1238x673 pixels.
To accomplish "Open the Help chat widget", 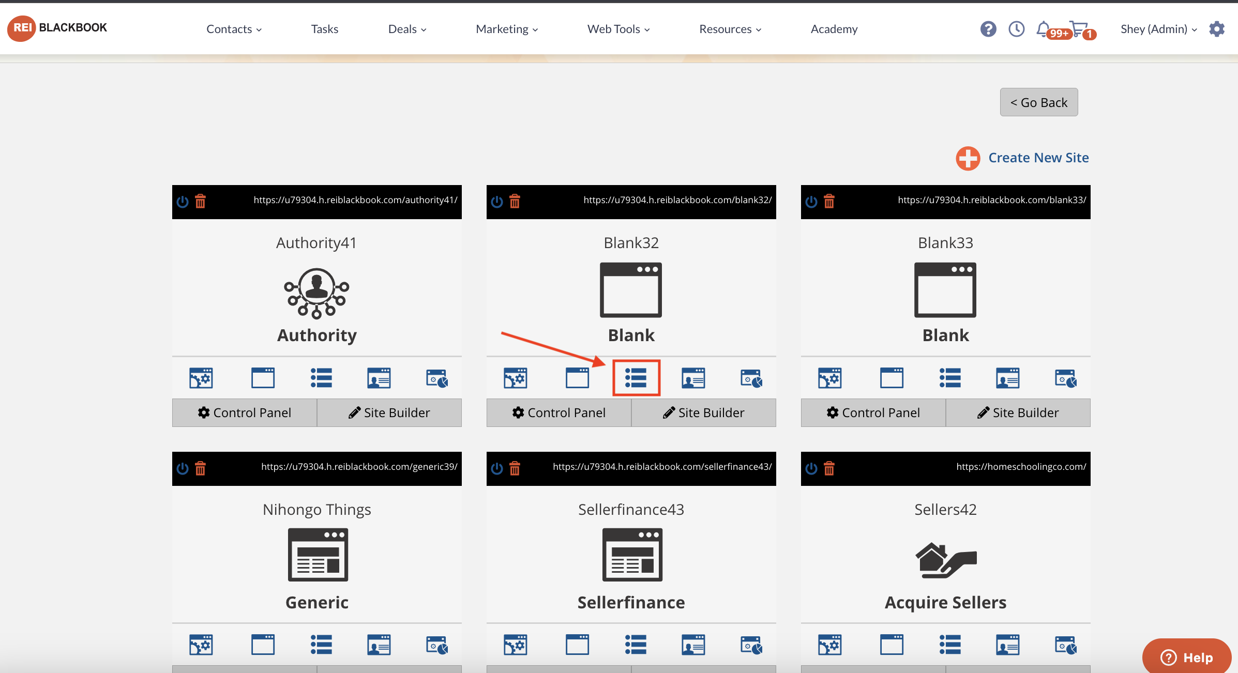I will click(x=1187, y=657).
